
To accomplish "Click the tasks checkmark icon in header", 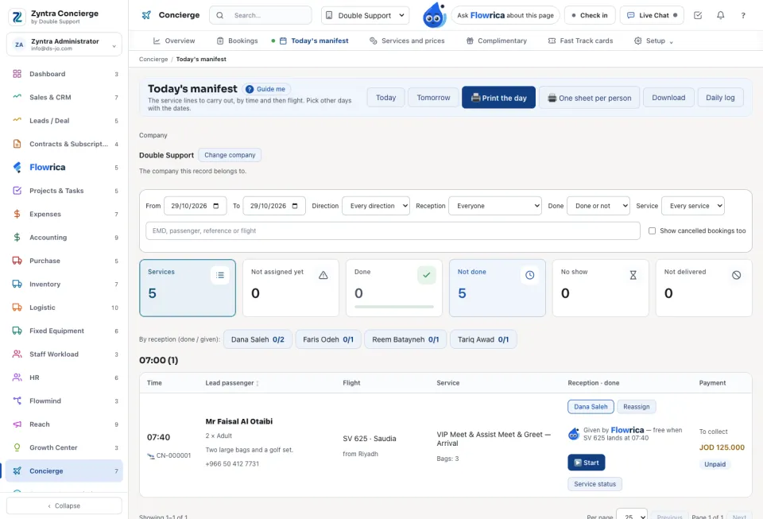I will pos(697,15).
